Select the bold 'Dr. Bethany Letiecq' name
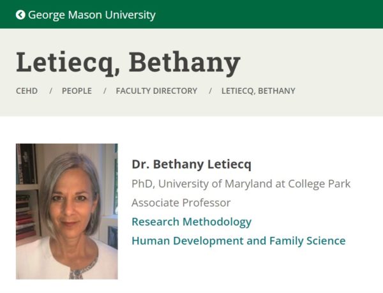This screenshot has width=383, height=293. tap(191, 164)
